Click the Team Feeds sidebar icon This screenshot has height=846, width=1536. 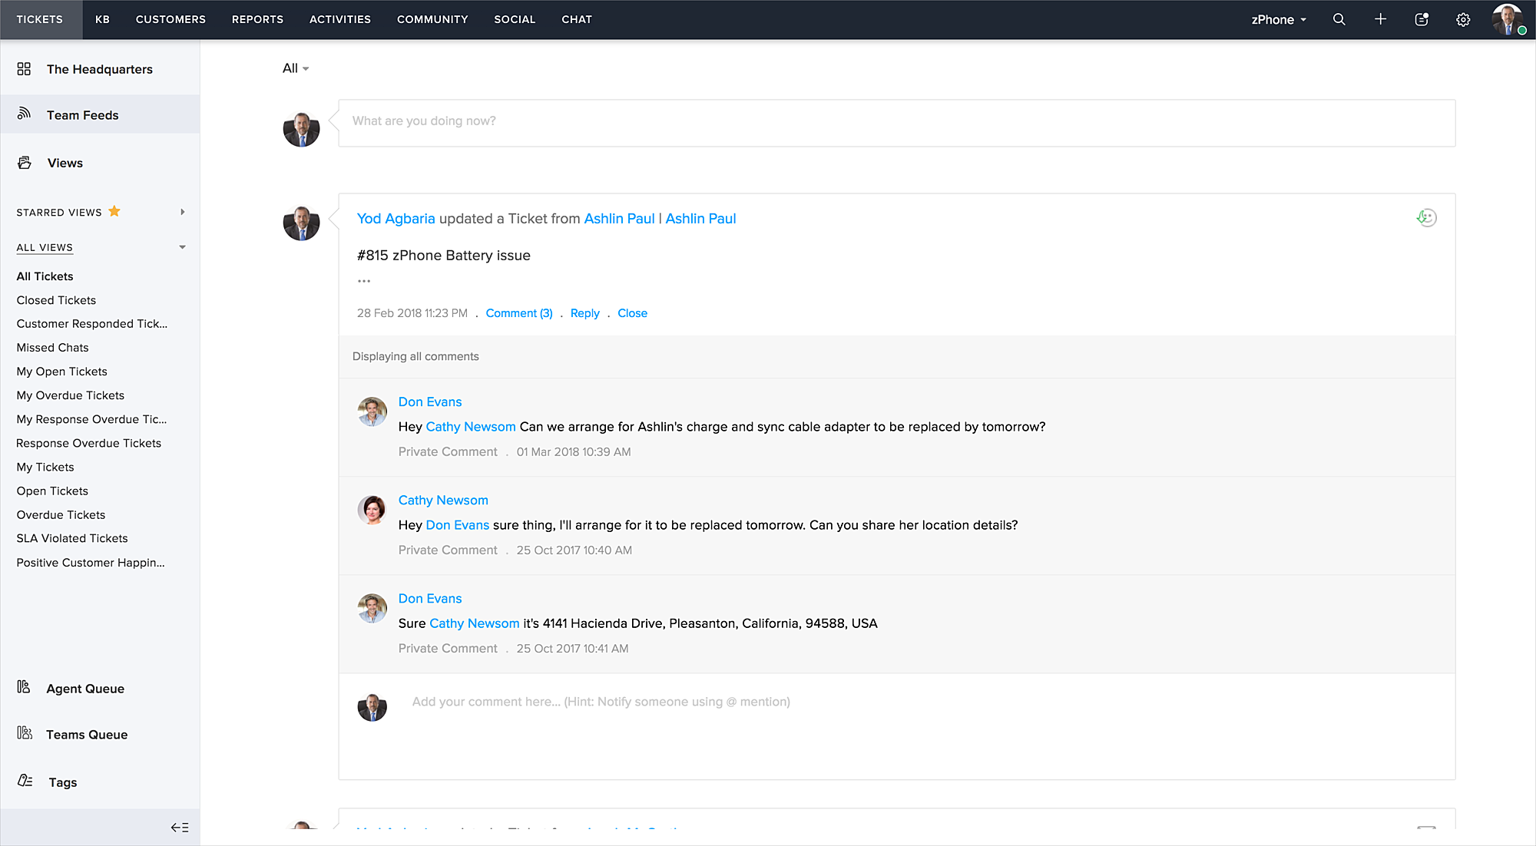25,114
